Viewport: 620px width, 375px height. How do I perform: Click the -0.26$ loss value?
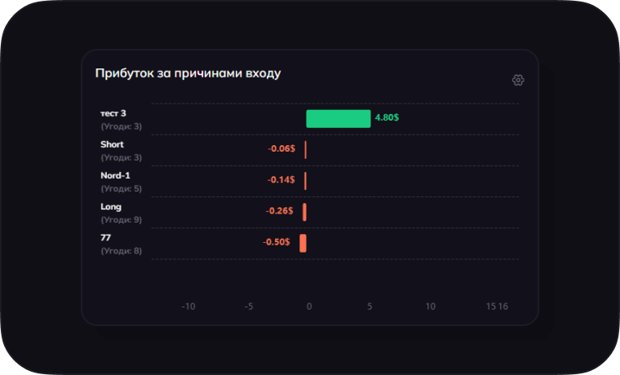[x=280, y=210]
